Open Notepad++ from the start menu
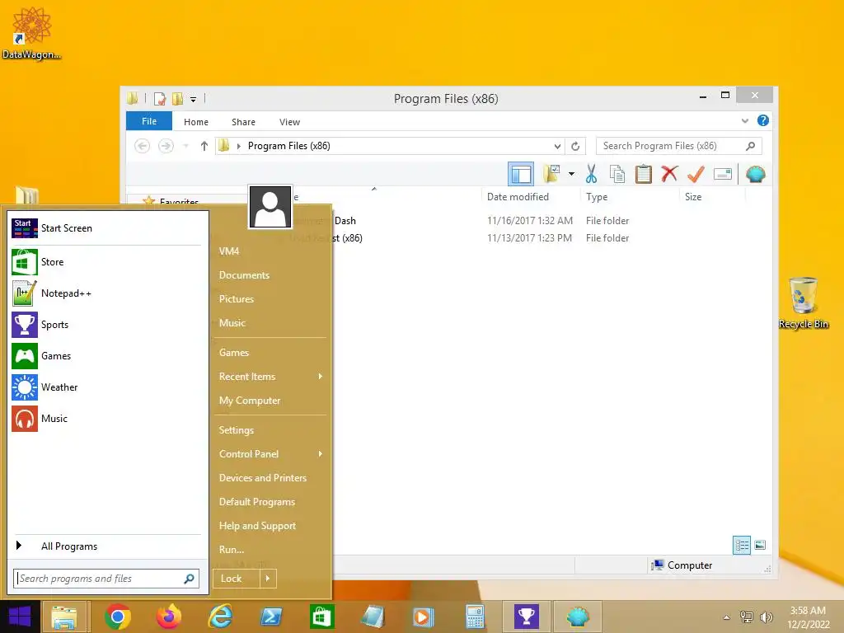This screenshot has height=633, width=844. (x=106, y=293)
